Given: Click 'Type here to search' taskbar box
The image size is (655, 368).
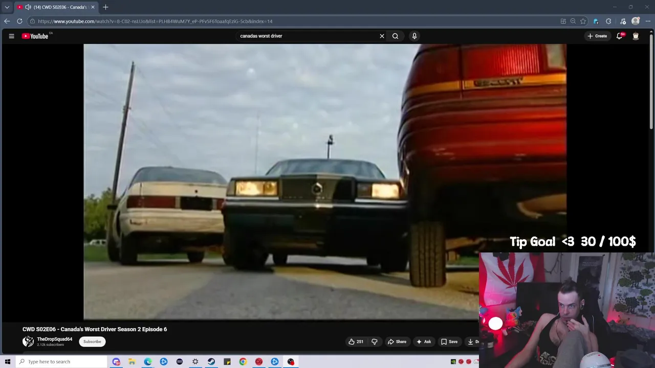Looking at the screenshot, I should 61,361.
